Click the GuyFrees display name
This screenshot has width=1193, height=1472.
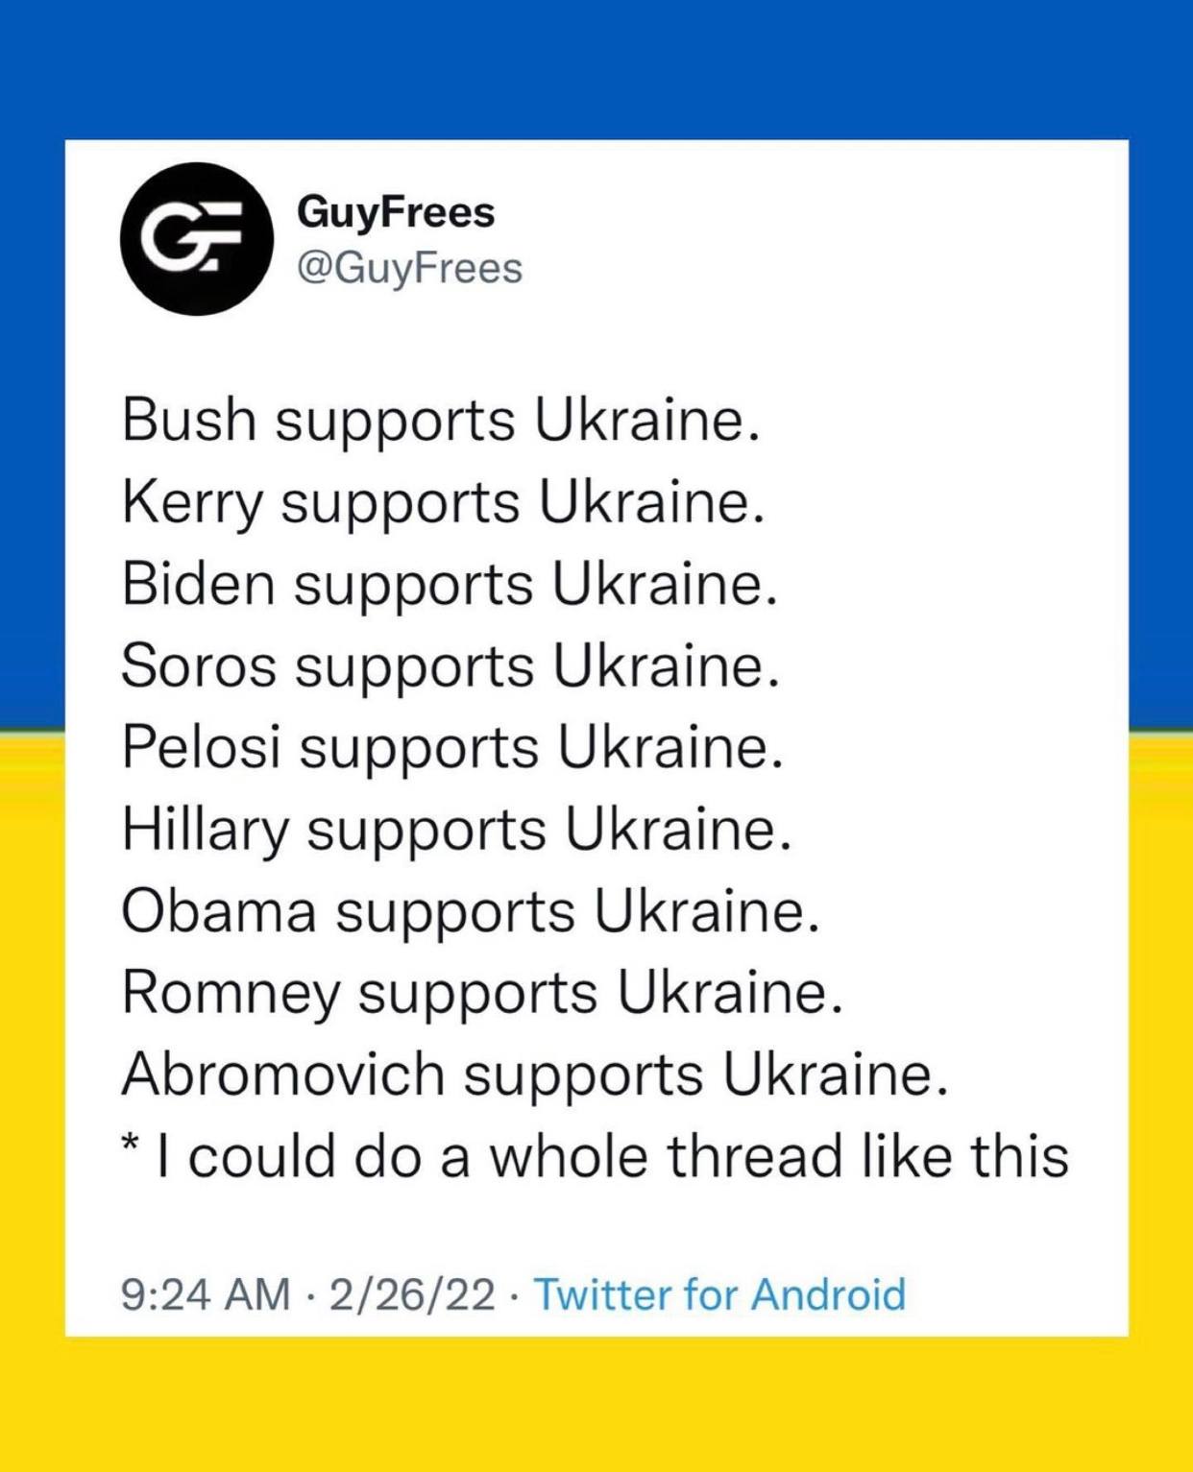tap(396, 211)
